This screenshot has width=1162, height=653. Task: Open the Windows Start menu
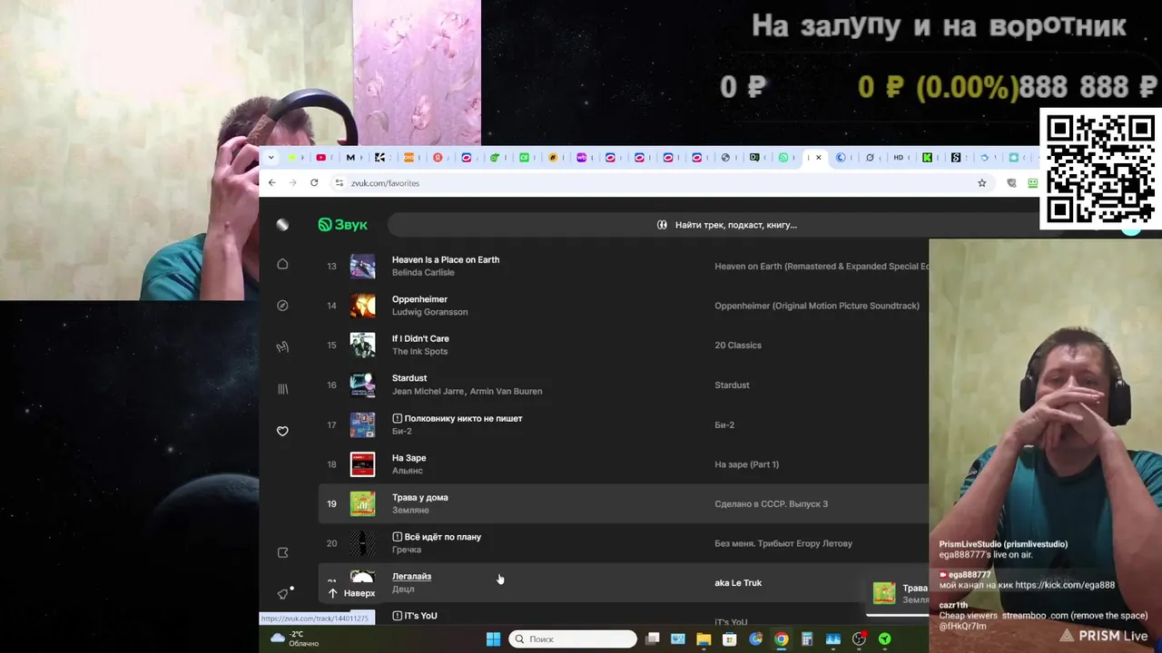coord(493,639)
